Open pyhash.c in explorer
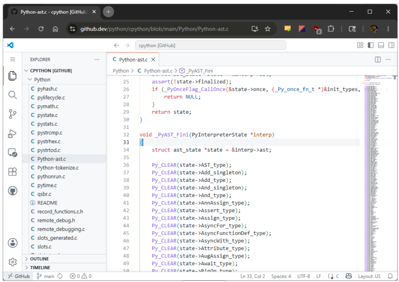 64,89
